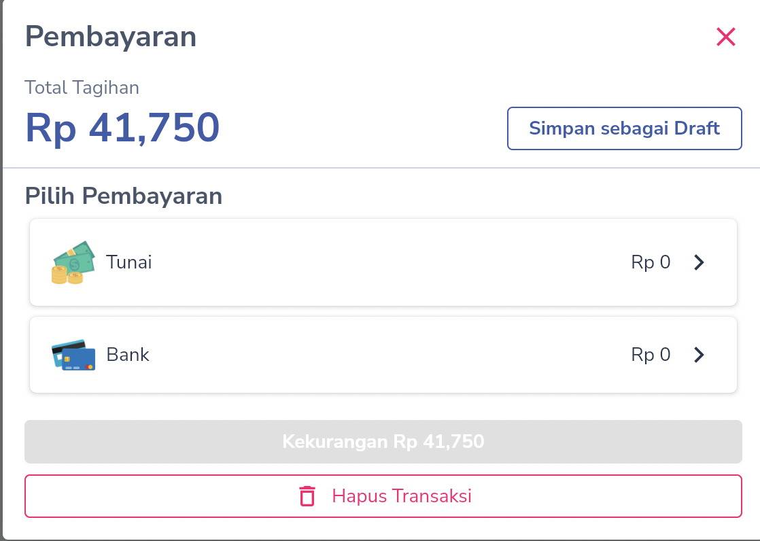Image resolution: width=760 pixels, height=541 pixels.
Task: Click the Rp 0 amount in Bank row
Action: (651, 355)
